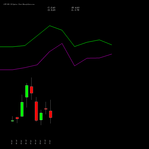Image resolution: width=149 pixels, height=149 pixels.
Task: Click the tiny first green candlestick
Action: [13, 121]
